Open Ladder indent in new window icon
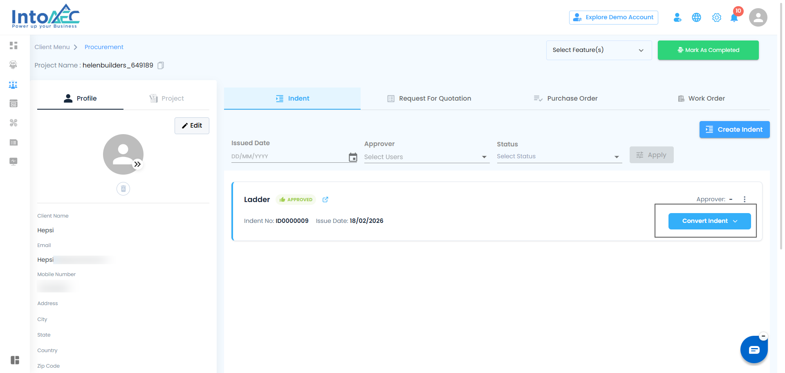Screen dimensions: 785x373 (x=325, y=200)
